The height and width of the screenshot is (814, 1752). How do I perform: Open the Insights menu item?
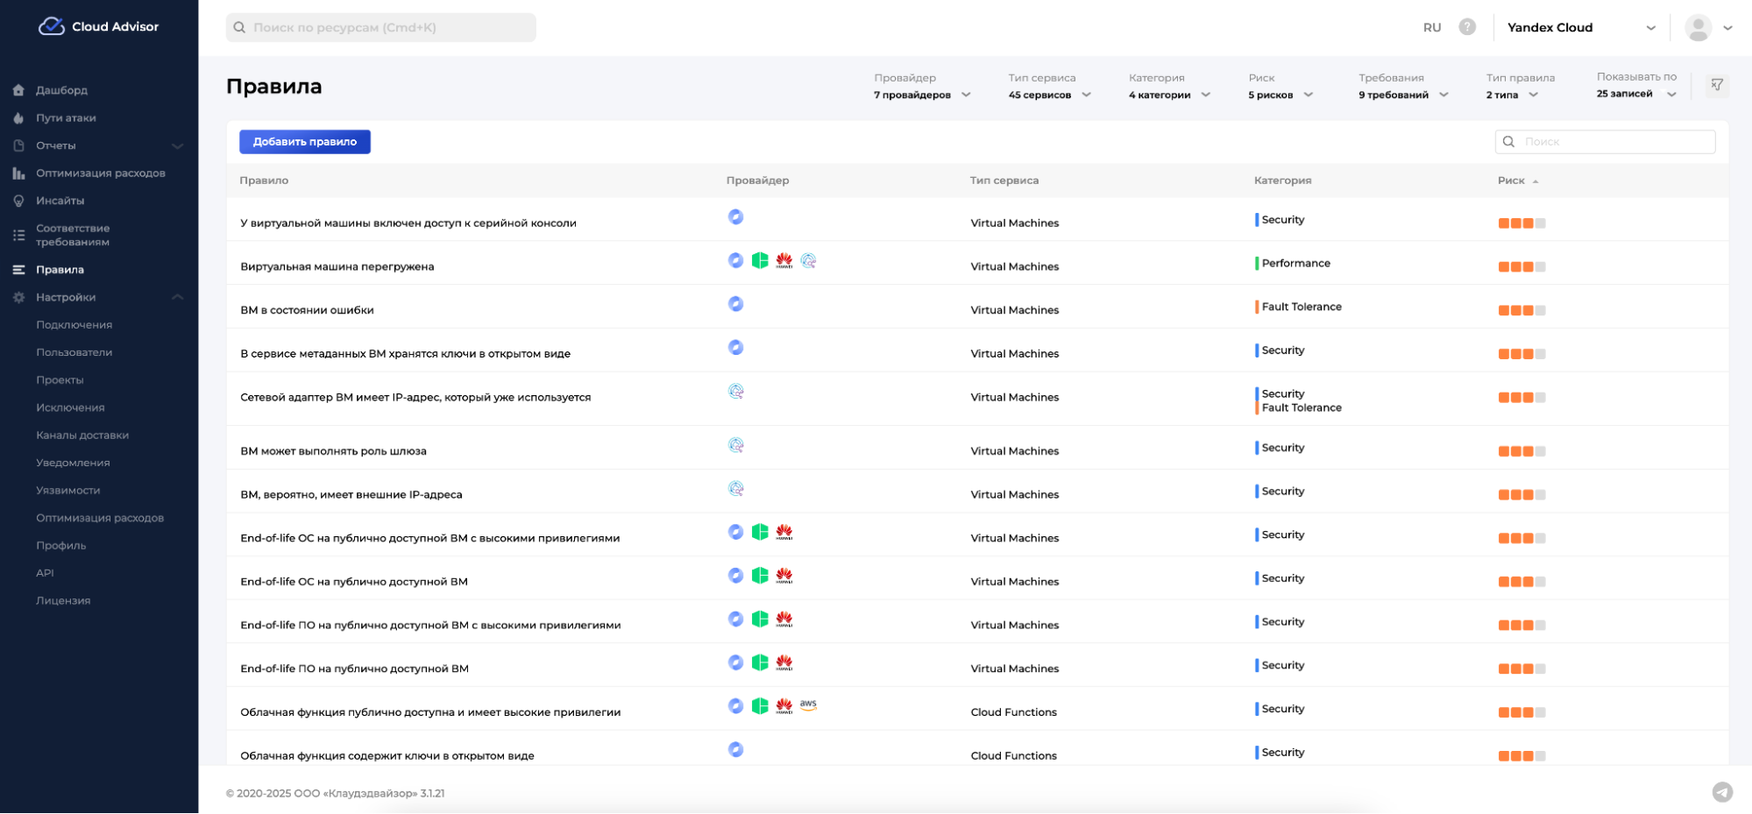(60, 201)
